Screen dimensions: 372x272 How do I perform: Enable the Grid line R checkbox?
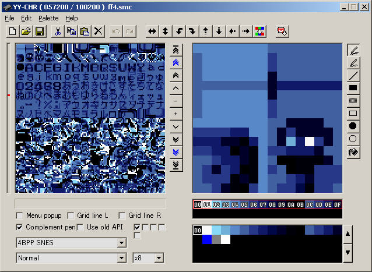tap(122, 216)
